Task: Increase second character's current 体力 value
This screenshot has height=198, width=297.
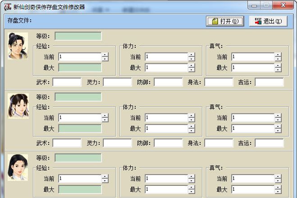Action: 192,115
